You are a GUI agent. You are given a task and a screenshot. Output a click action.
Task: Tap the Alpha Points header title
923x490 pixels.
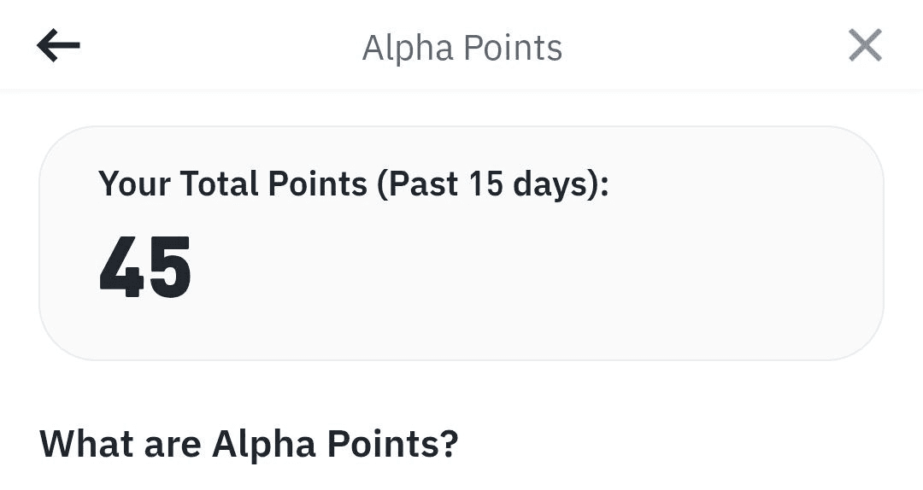461,48
